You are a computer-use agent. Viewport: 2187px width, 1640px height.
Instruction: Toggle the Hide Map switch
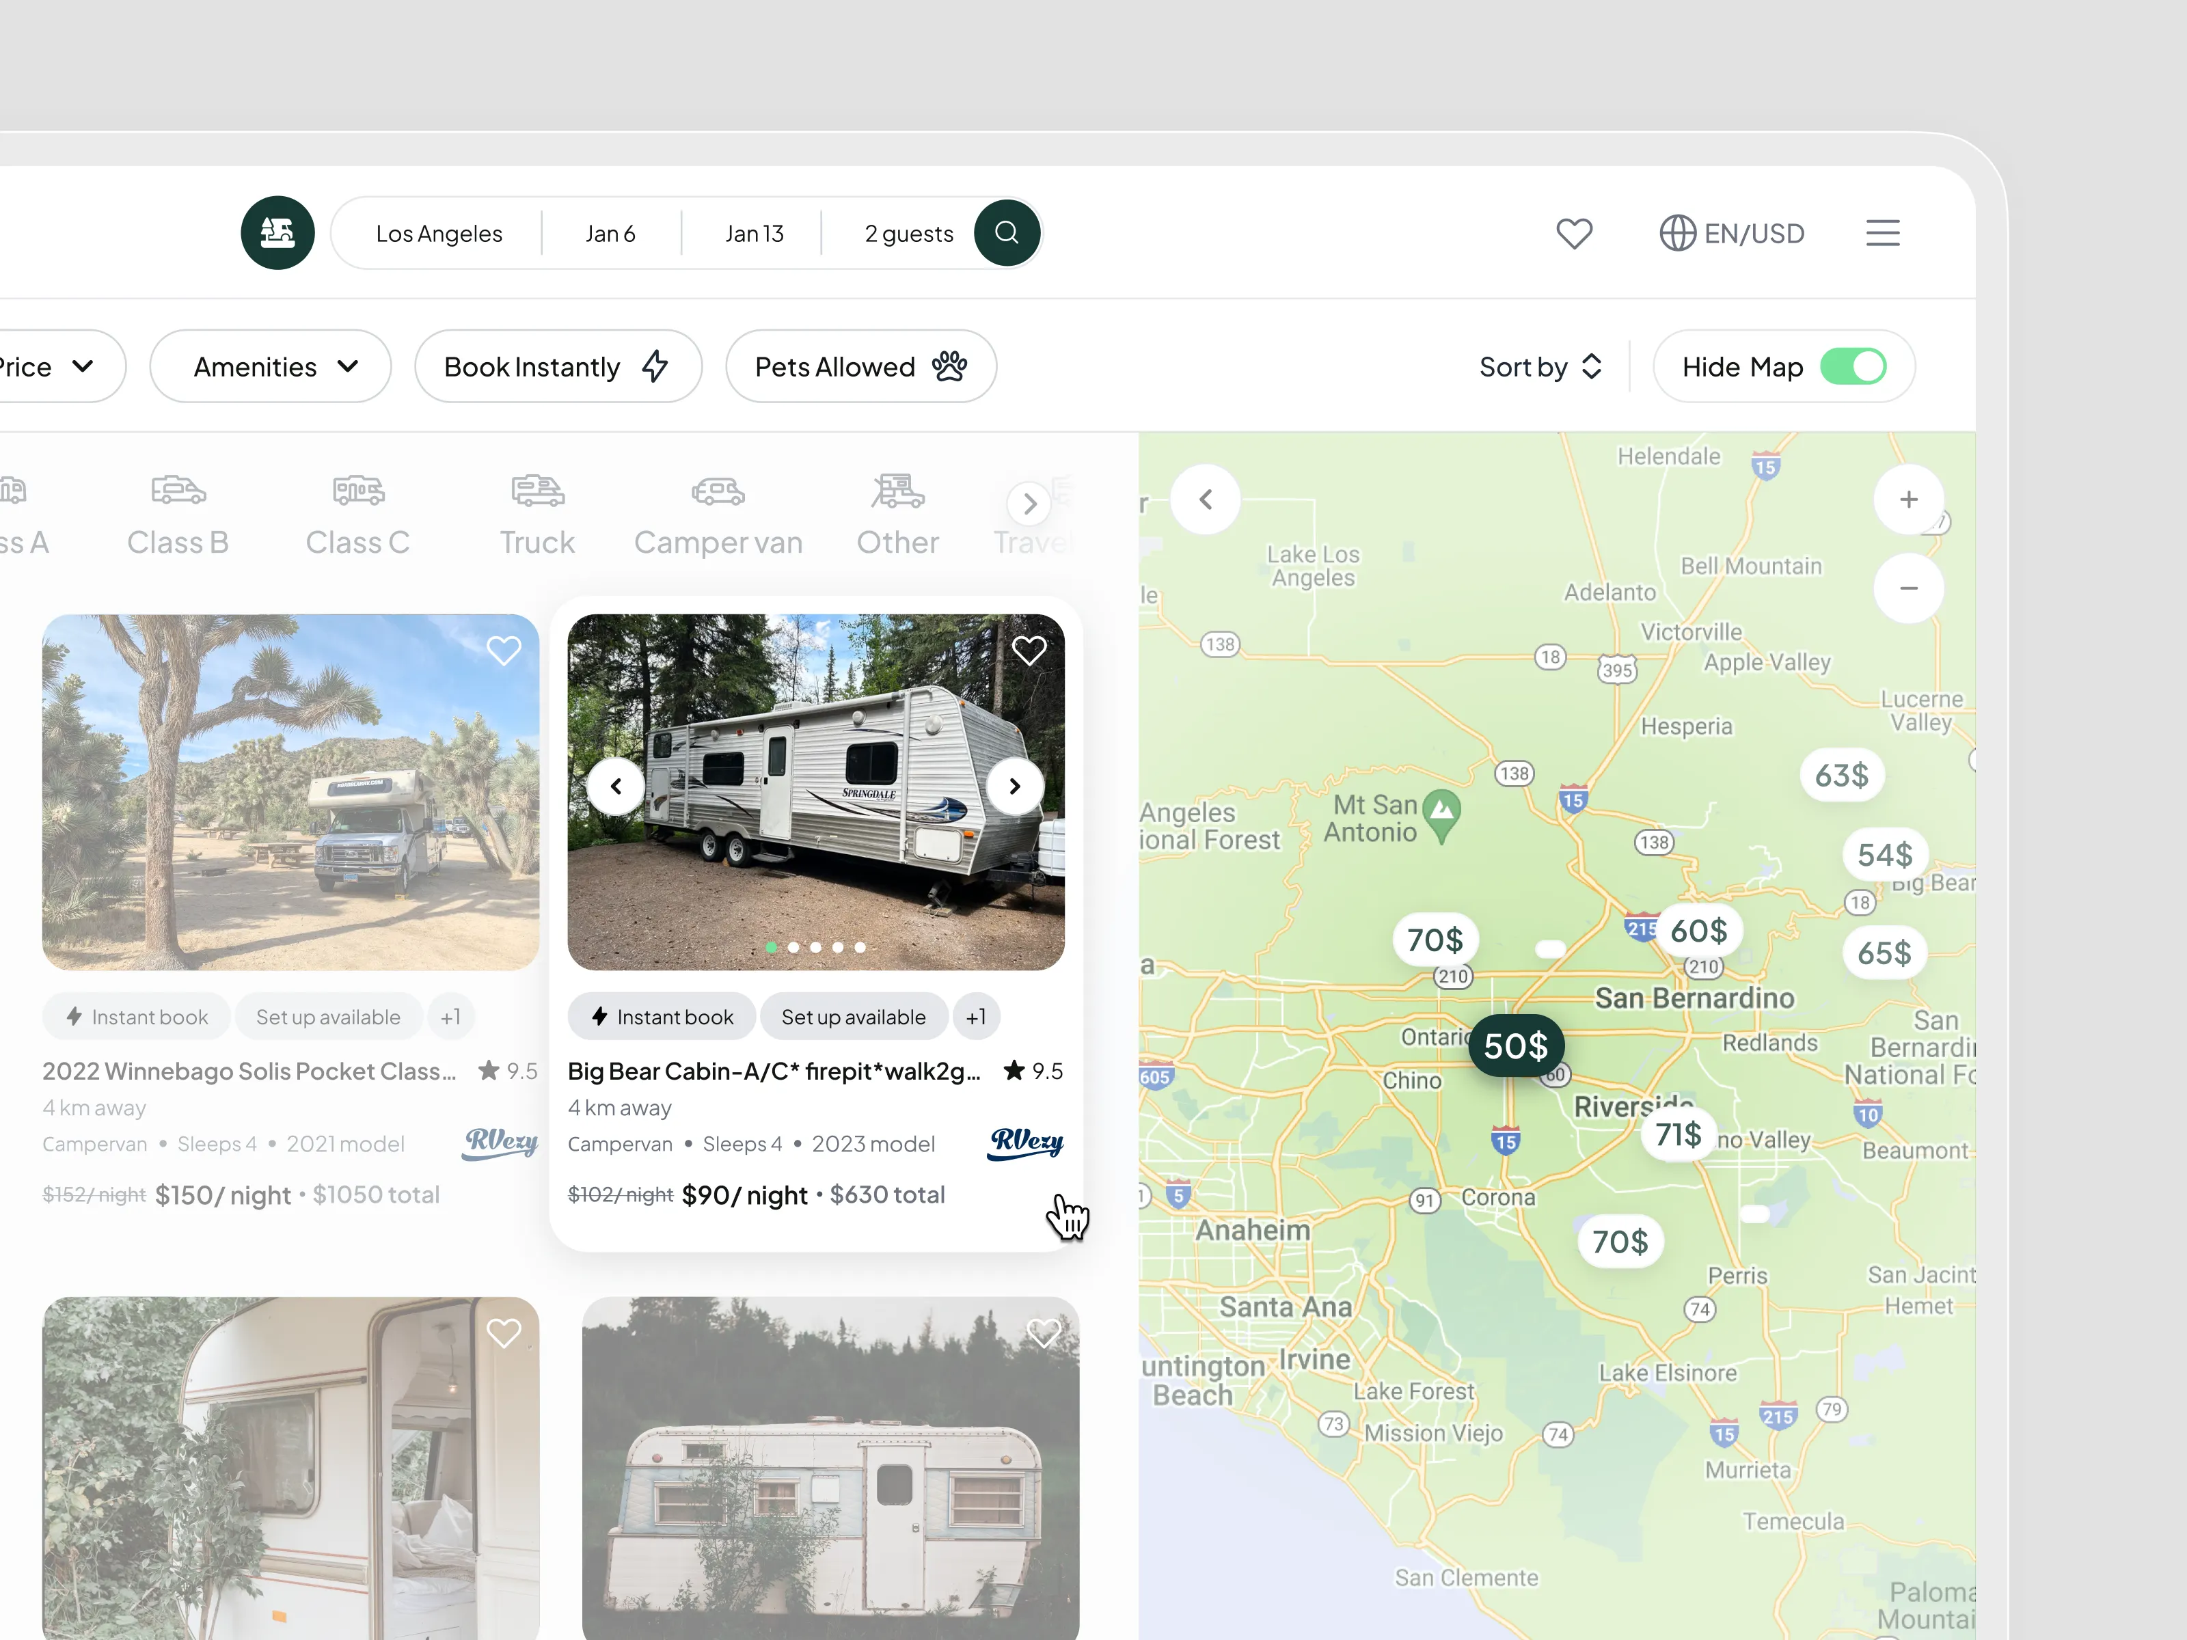[x=1853, y=367]
